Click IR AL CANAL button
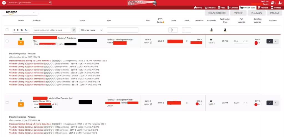 click(257, 13)
